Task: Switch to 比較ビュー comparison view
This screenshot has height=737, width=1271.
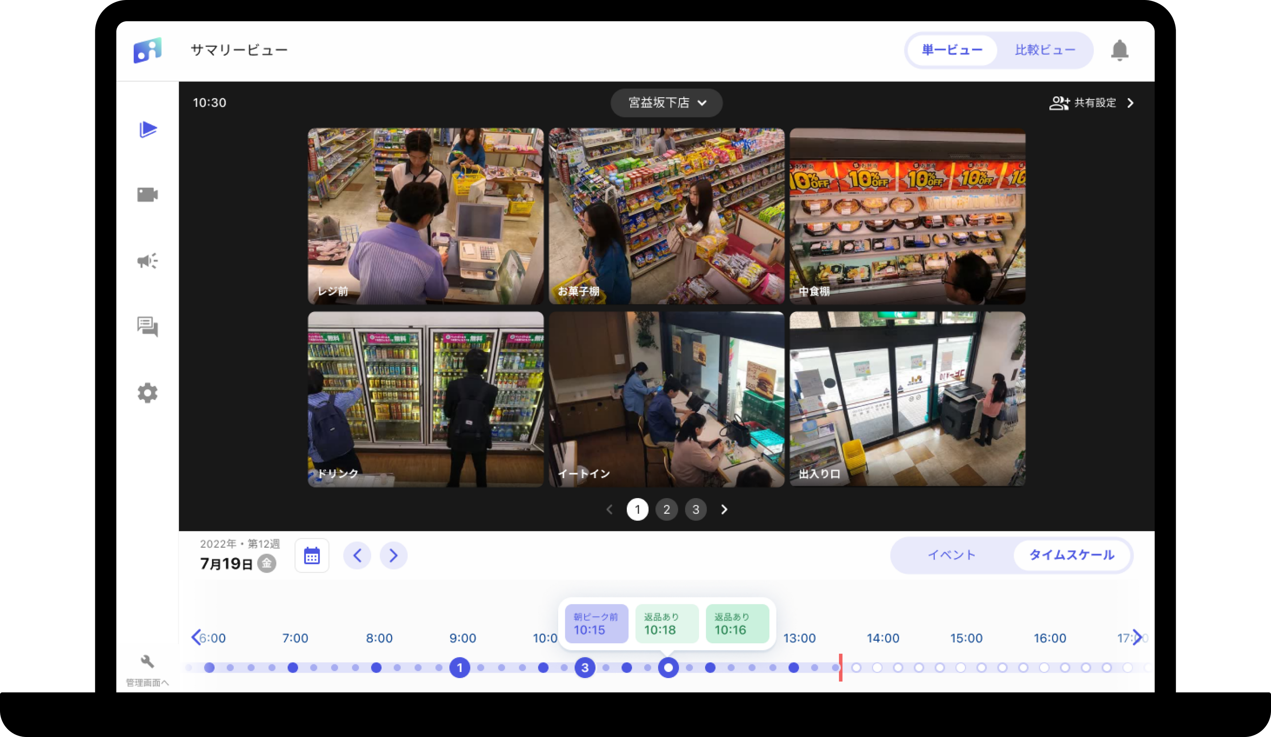Action: (x=1045, y=51)
